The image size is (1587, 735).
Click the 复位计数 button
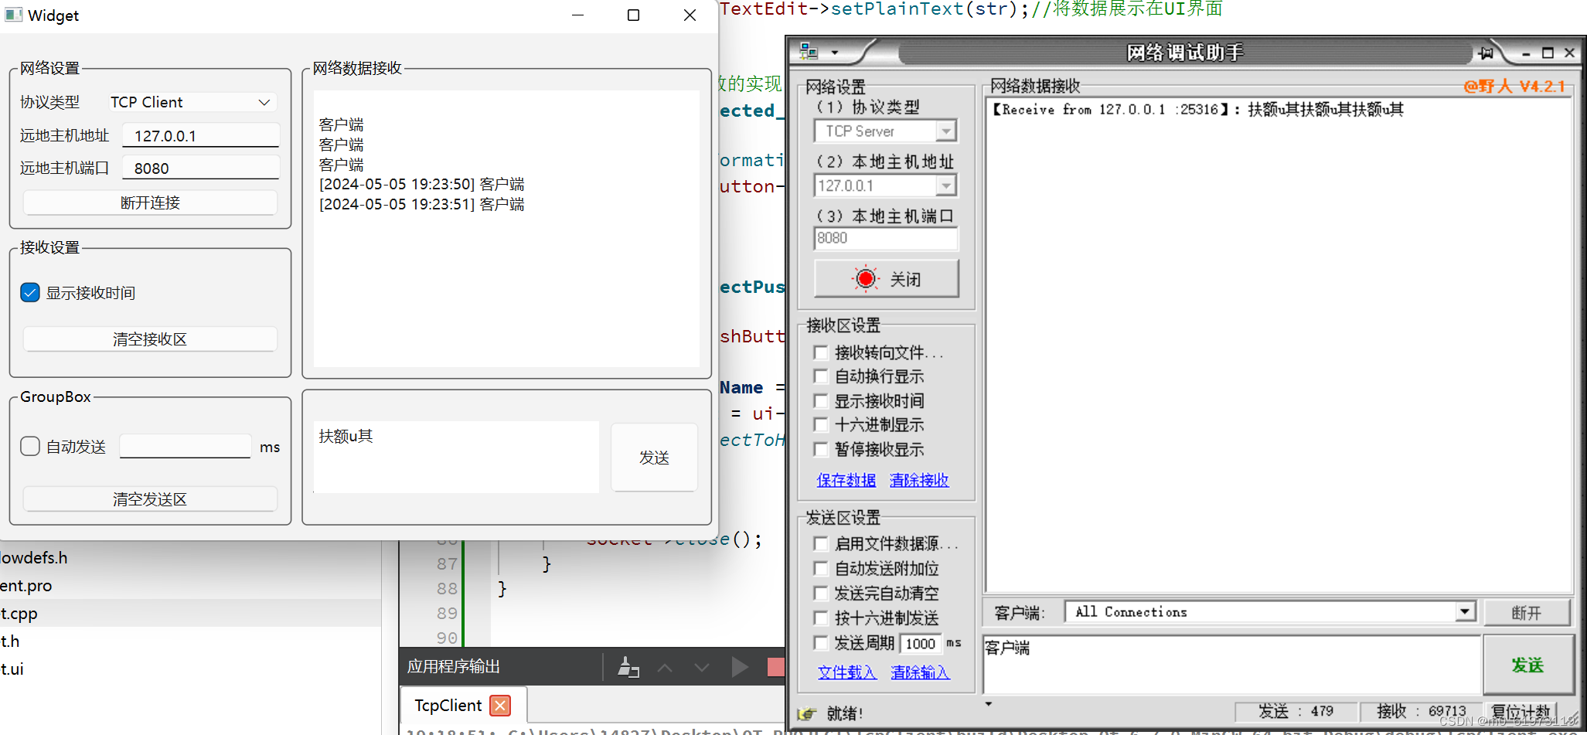tap(1521, 711)
